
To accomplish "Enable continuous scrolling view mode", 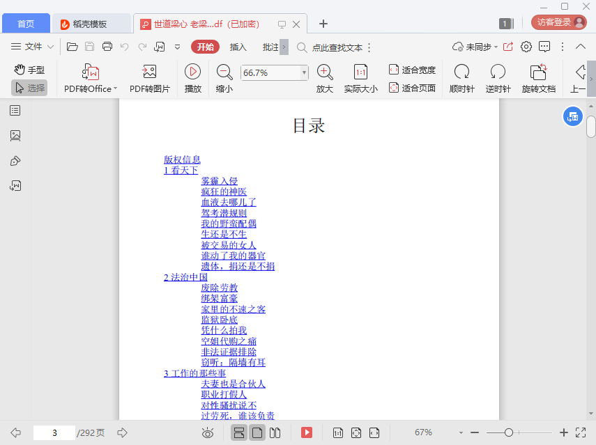I will click(238, 433).
